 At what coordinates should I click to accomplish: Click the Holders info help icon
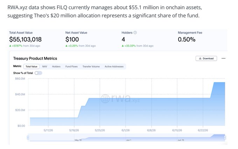135,33
